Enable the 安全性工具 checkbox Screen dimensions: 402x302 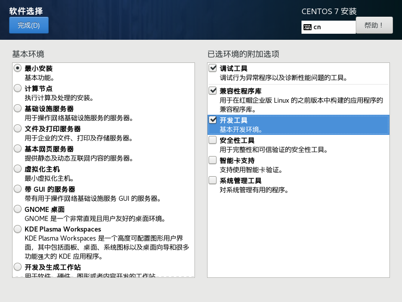213,140
